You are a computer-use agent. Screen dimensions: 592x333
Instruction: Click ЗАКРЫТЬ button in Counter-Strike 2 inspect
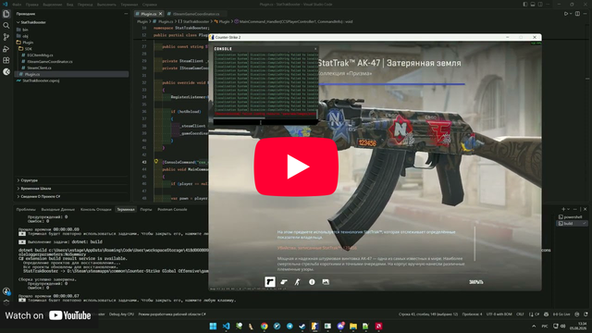tap(475, 282)
